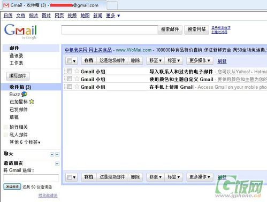Screen dimensions: 267x202
Task: Open the 移至 dropdown in bottom toolbar
Action: 155,177
